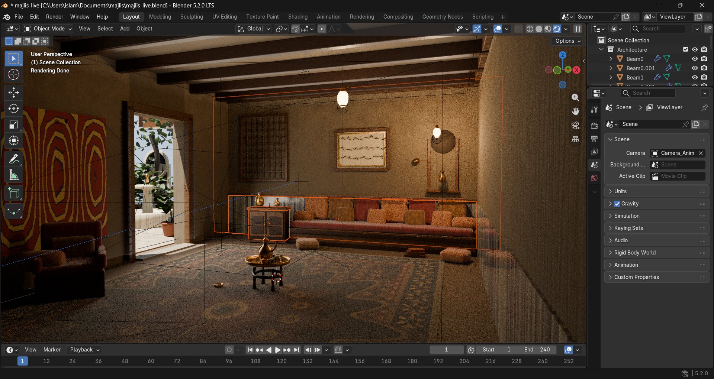
Task: Collapse the Architecture collection
Action: [x=601, y=49]
